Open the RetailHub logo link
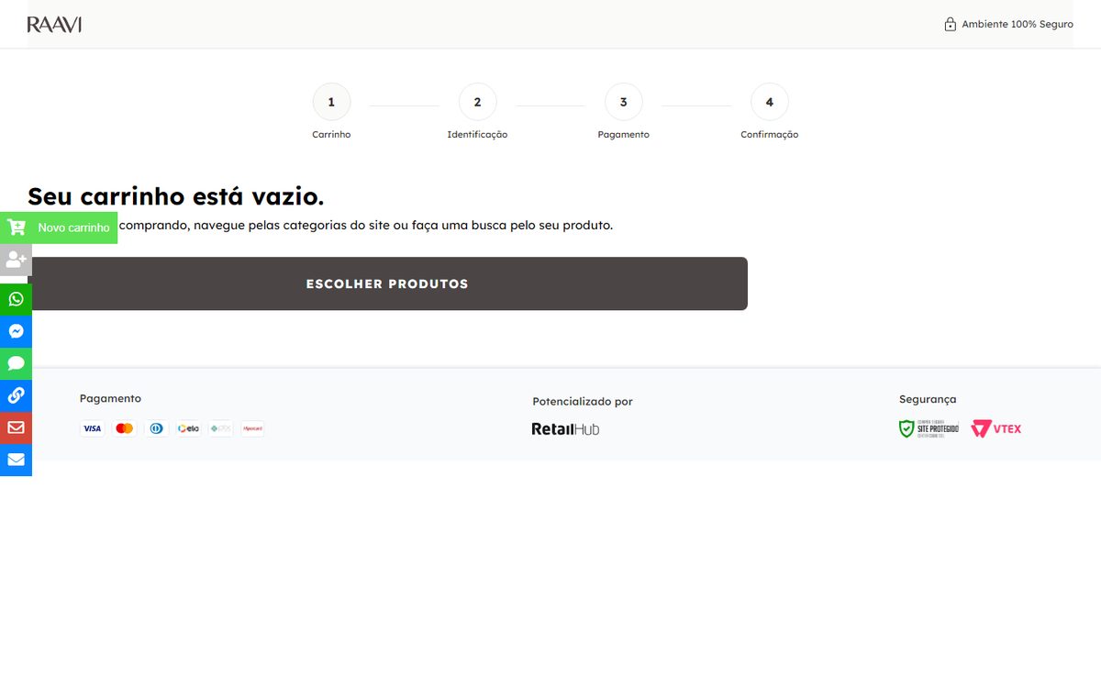The height and width of the screenshot is (688, 1101). (565, 428)
